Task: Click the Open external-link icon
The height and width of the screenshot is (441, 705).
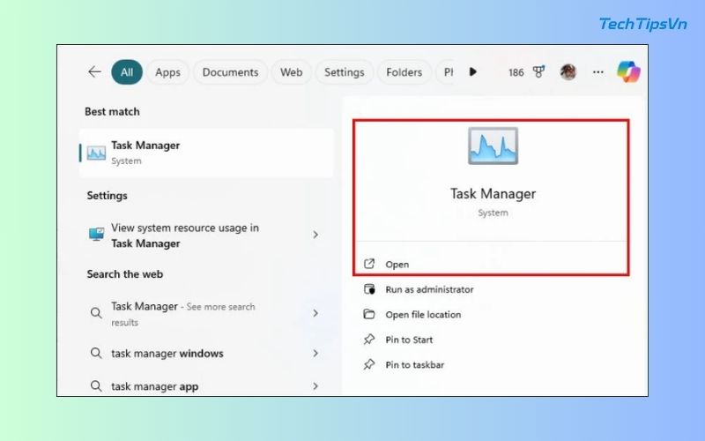Action: (x=369, y=264)
